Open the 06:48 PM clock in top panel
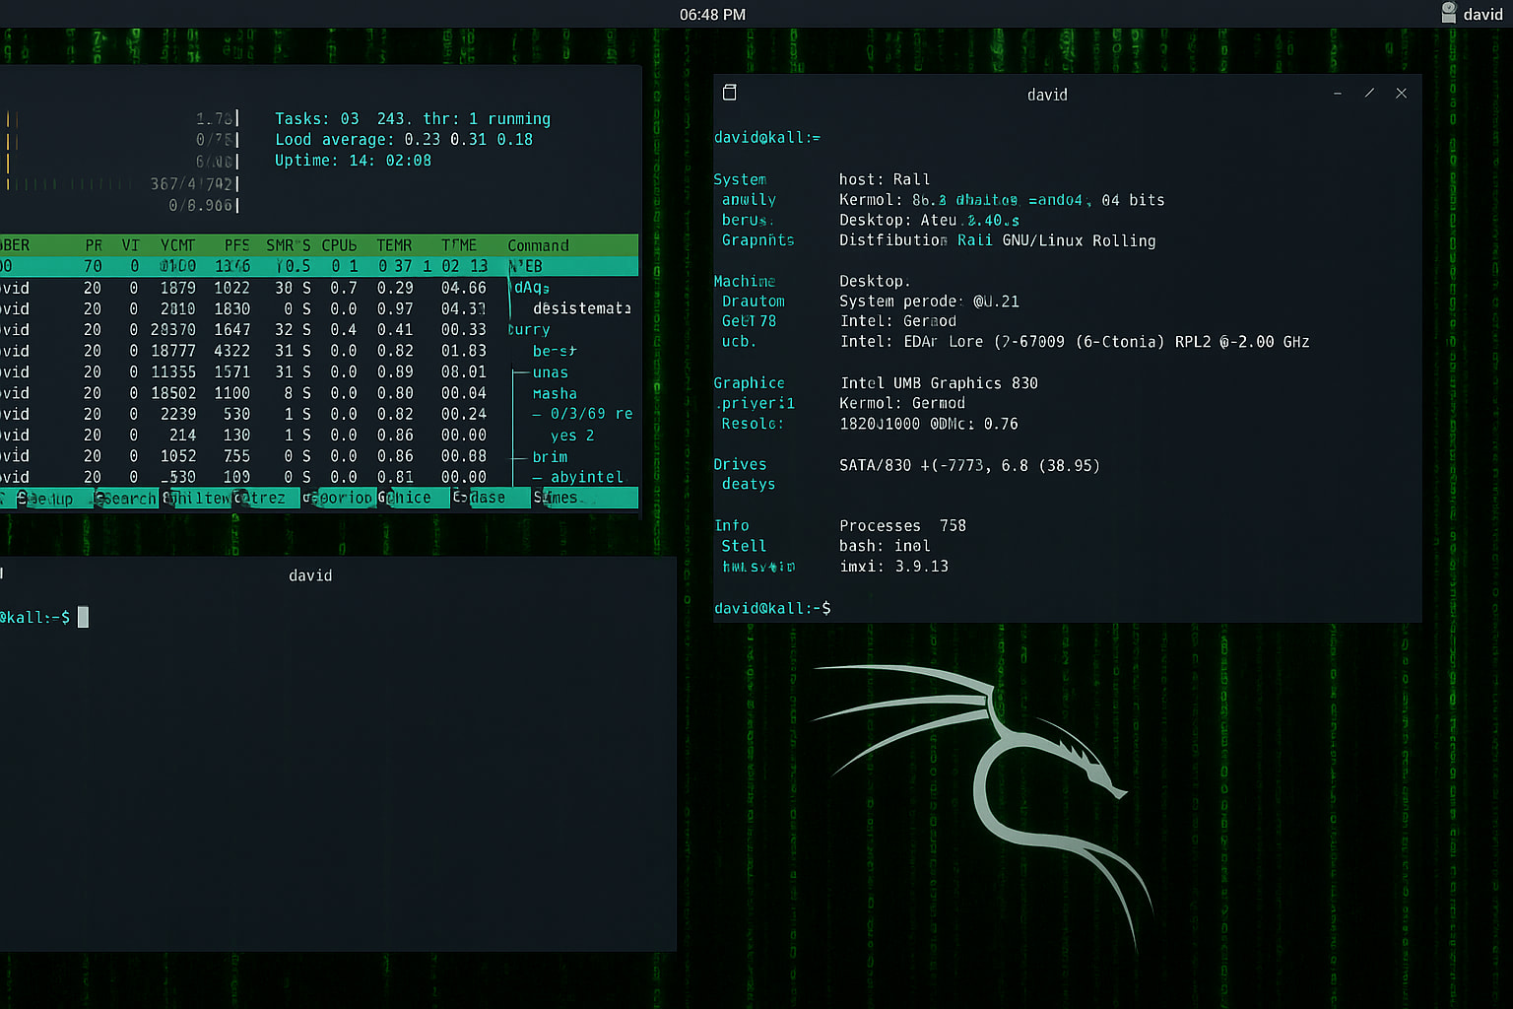This screenshot has width=1513, height=1009. coord(712,15)
